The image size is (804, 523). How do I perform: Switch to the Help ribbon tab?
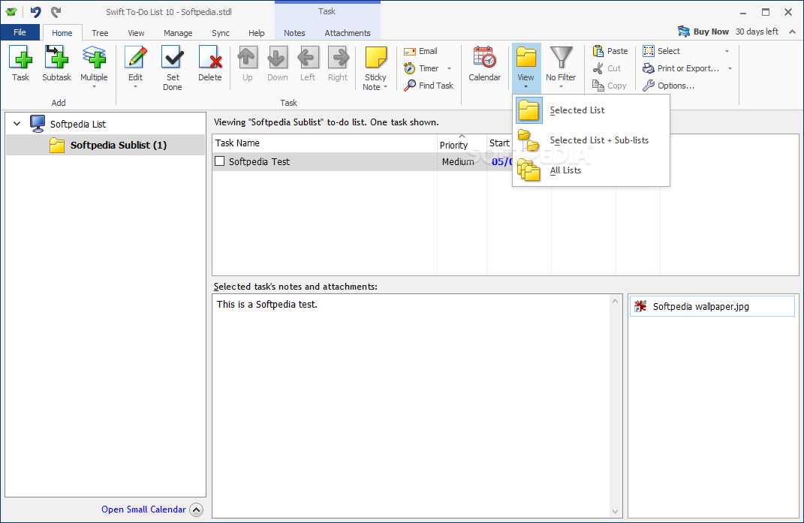257,33
